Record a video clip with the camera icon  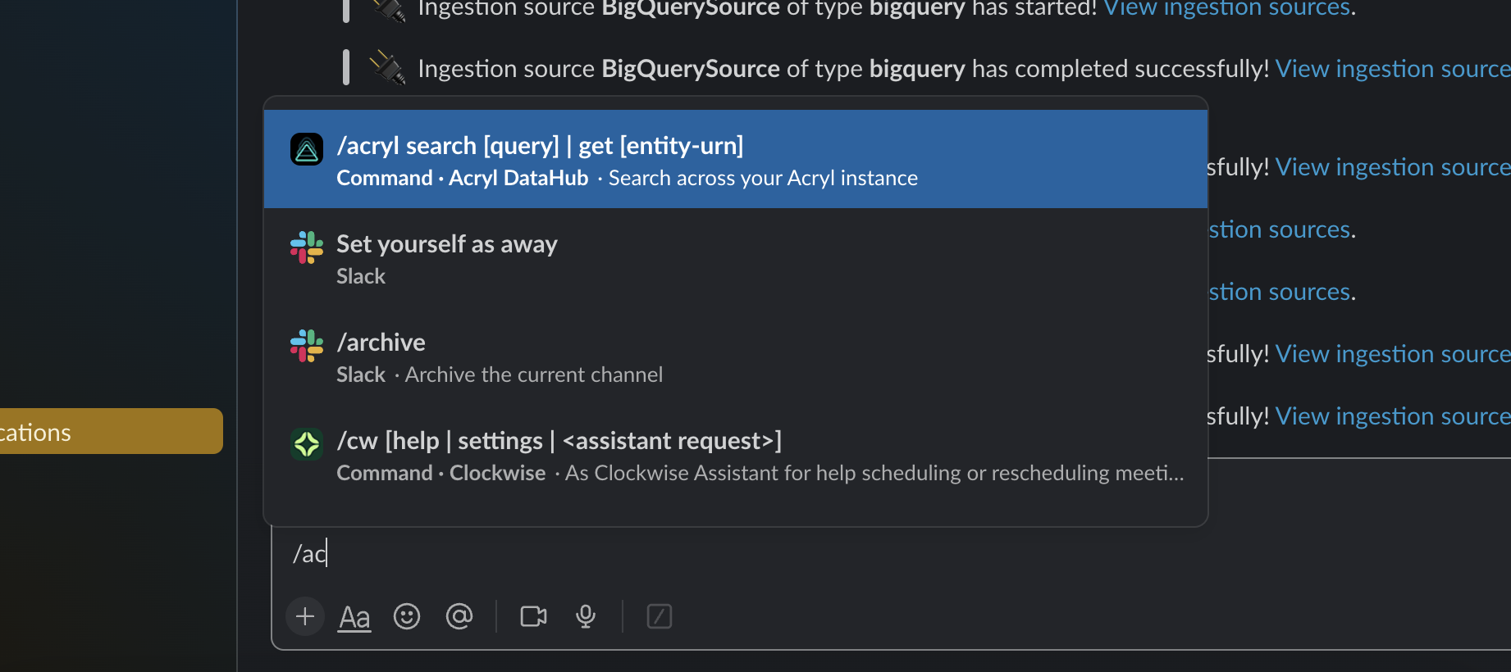tap(533, 616)
